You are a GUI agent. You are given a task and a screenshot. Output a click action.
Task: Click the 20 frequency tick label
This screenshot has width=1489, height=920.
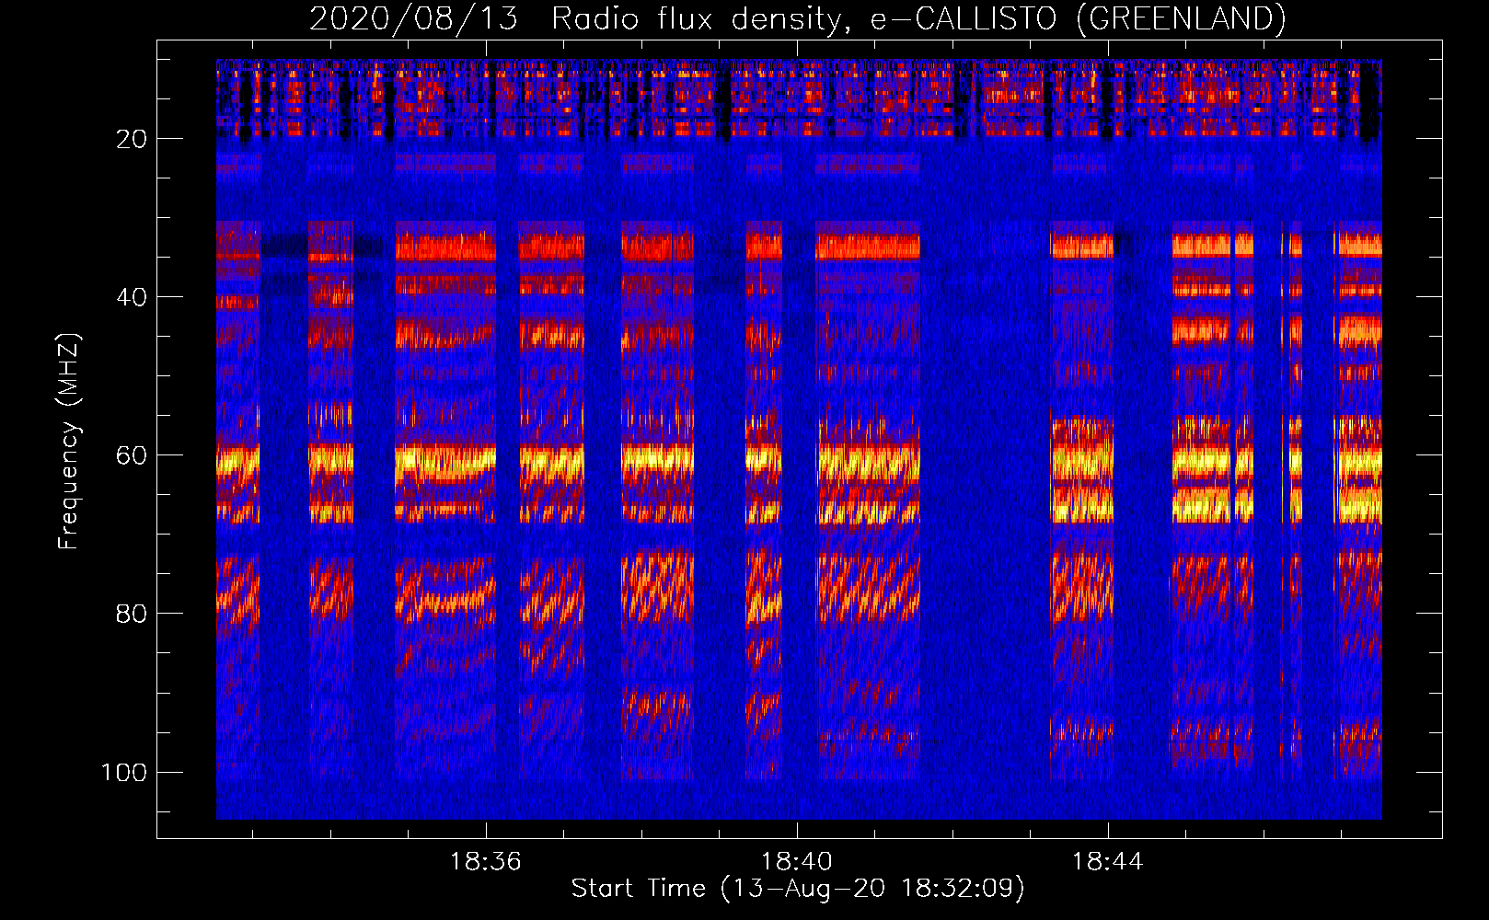tap(132, 139)
